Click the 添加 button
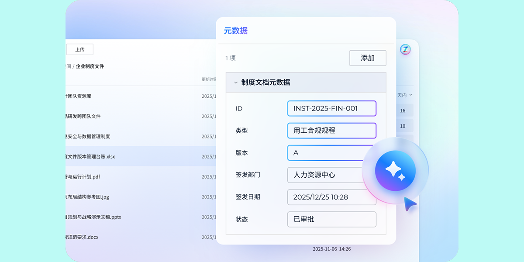The width and height of the screenshot is (524, 262). point(367,58)
